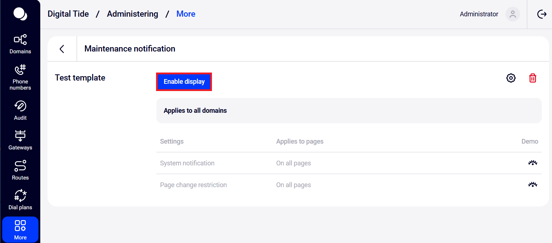
Task: Click the user avatar icon
Action: tap(512, 14)
